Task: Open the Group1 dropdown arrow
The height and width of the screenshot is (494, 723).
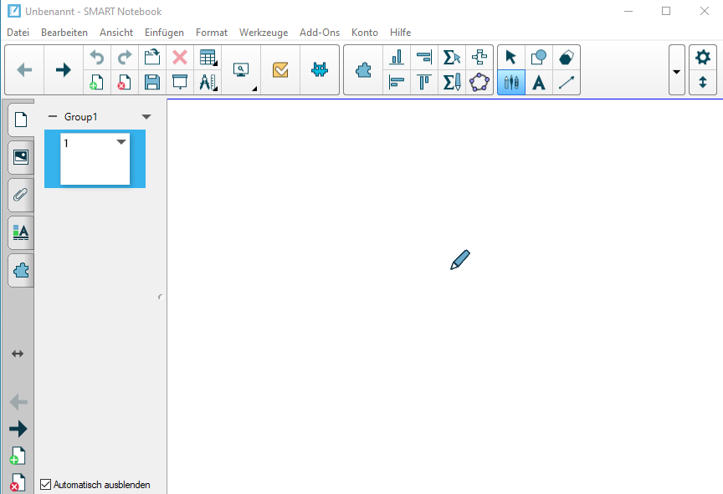Action: pyautogui.click(x=146, y=117)
